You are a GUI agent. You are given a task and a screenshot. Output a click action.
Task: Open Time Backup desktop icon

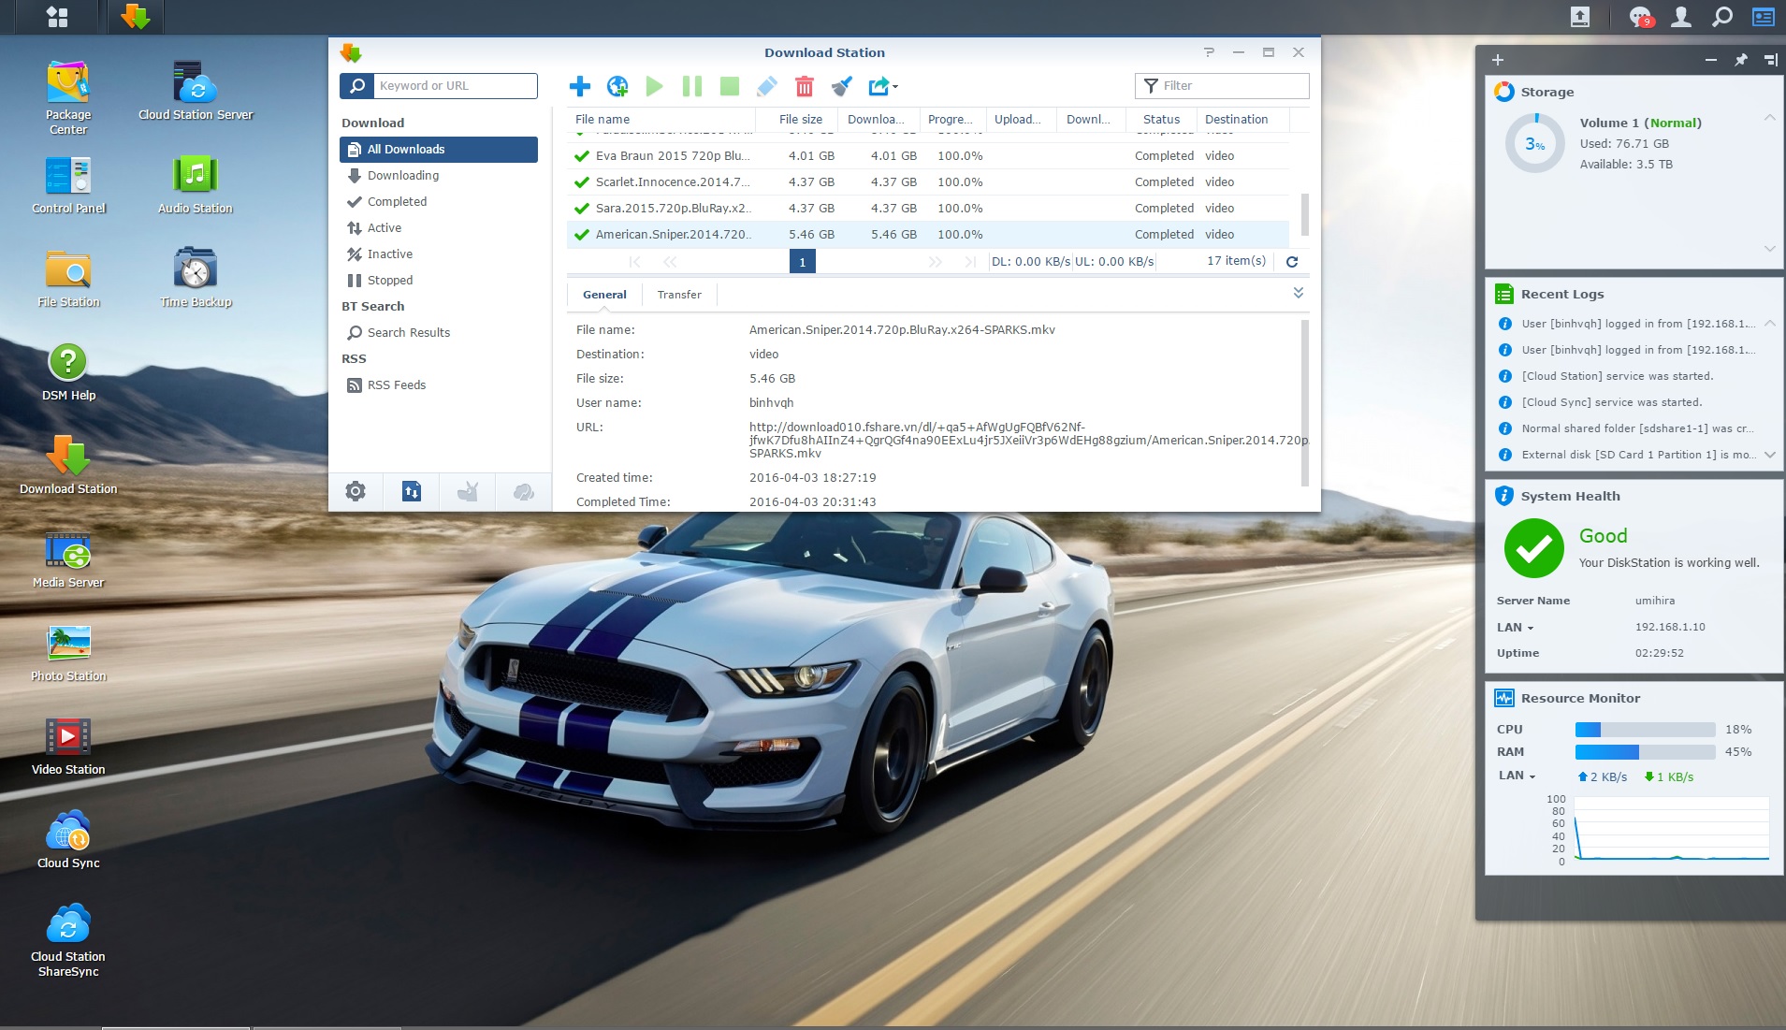coord(196,278)
